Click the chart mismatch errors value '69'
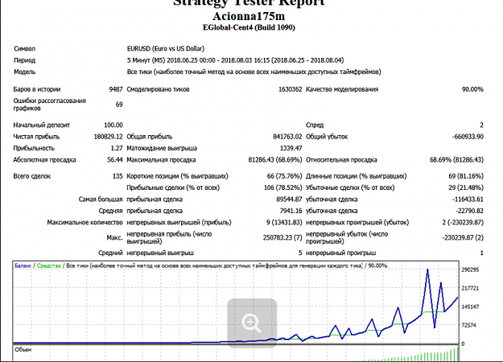 (x=119, y=105)
